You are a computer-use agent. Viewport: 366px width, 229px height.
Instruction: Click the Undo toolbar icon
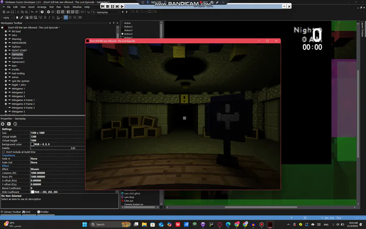click(x=32, y=12)
